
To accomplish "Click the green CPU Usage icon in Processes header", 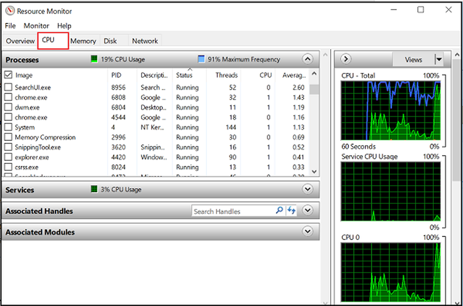I will (x=94, y=59).
